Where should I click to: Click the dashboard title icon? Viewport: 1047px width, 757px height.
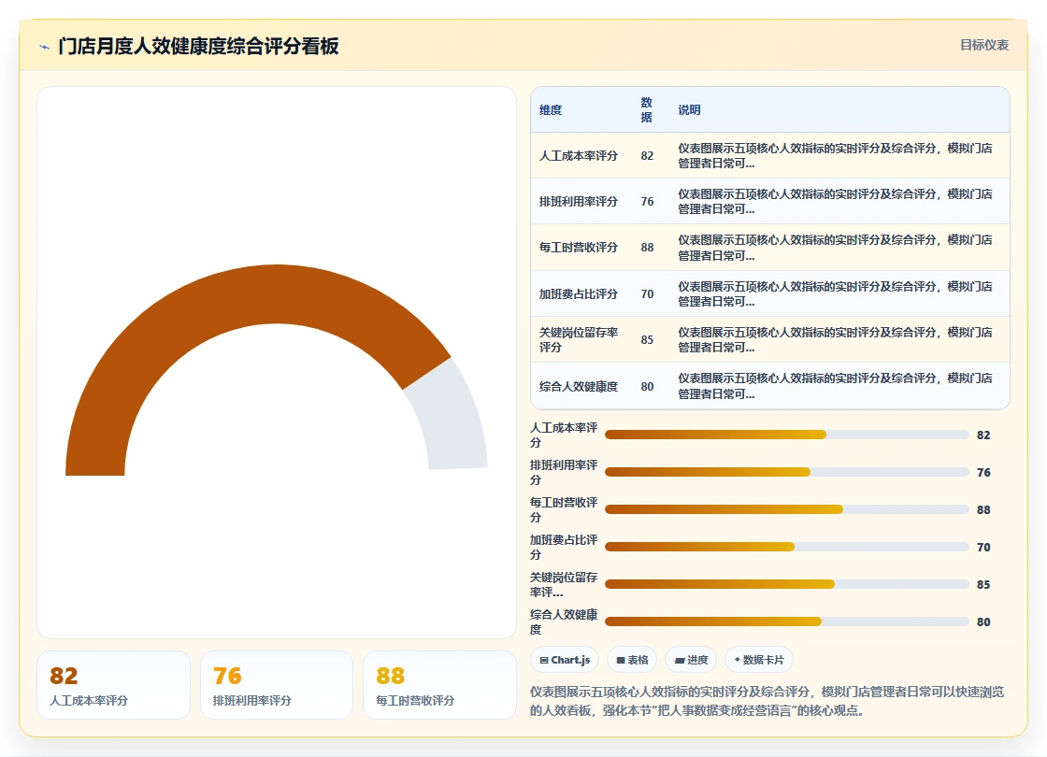[45, 47]
